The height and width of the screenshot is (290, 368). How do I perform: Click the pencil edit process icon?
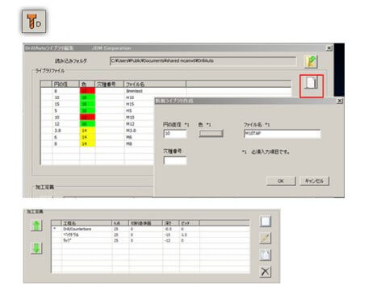(x=266, y=238)
